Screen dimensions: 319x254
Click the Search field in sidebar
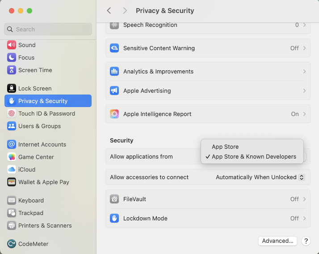(48, 29)
